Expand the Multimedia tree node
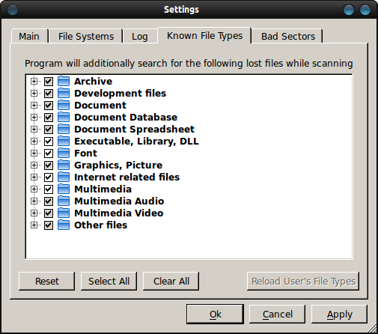The height and width of the screenshot is (334, 378). coord(34,189)
